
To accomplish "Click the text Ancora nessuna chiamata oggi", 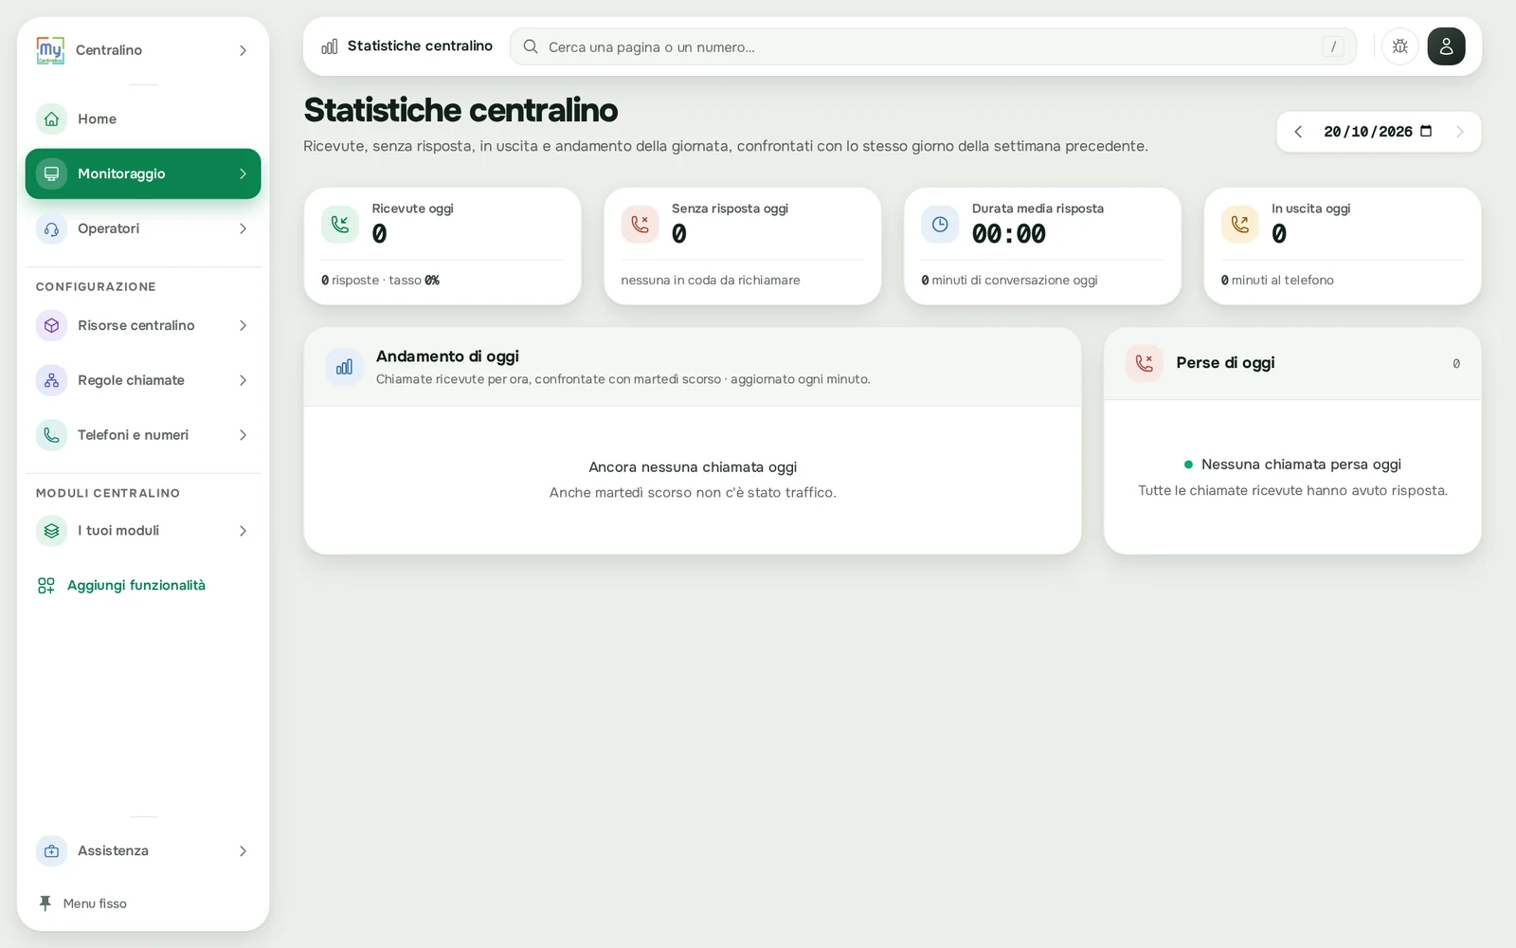I will (693, 467).
